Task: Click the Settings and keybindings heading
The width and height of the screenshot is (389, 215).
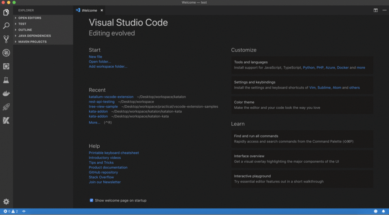Action: click(254, 82)
